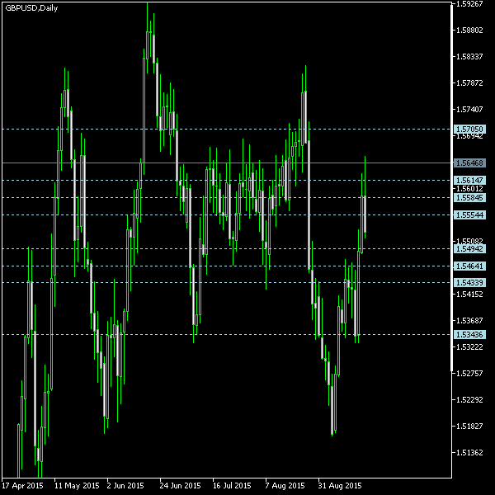
Task: Select the solid gray current-price horizontal line
Action: click(x=227, y=163)
